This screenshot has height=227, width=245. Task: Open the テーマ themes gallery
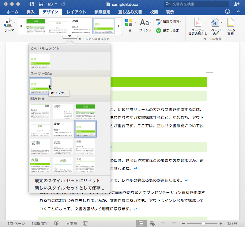[x=8, y=25]
